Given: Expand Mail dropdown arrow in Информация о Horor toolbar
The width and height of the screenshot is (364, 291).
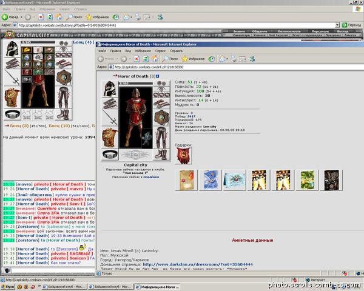Looking at the screenshot, I should click(x=227, y=59).
